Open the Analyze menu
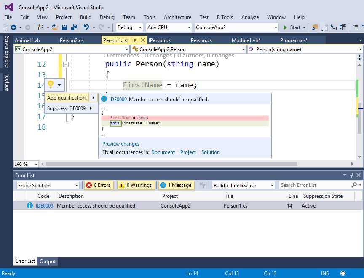The height and width of the screenshot is (278, 364). click(x=250, y=17)
